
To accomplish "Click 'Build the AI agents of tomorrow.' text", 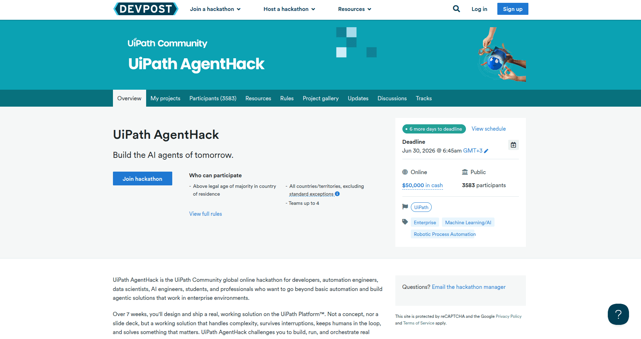I will pos(173,155).
